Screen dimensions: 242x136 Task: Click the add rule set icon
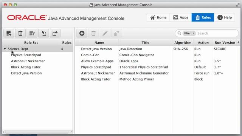coord(9,33)
